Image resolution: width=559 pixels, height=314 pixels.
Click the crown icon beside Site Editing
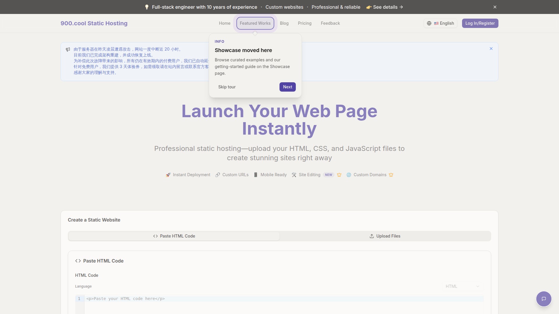coord(339,175)
